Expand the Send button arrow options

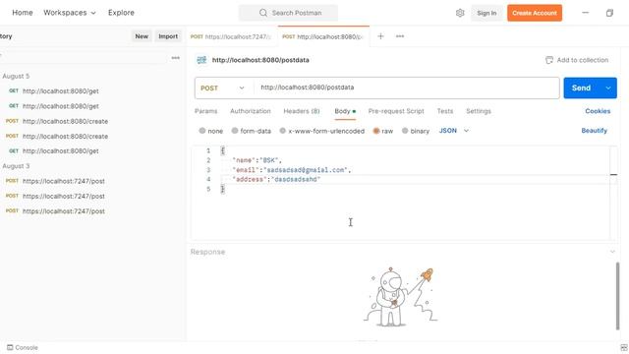pyautogui.click(x=608, y=88)
